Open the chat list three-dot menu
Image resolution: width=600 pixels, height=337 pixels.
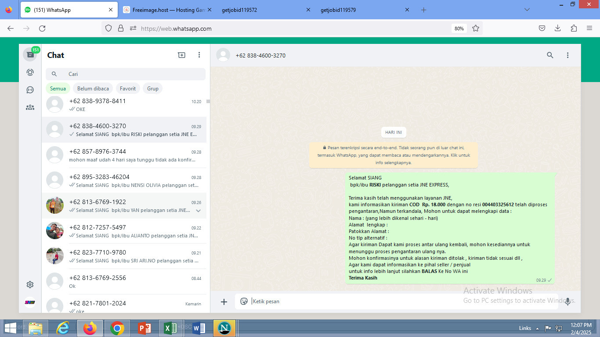tap(199, 55)
